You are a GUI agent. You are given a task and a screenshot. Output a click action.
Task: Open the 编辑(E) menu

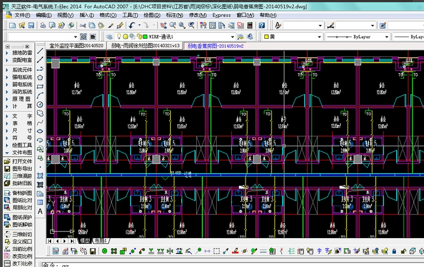[x=44, y=15]
